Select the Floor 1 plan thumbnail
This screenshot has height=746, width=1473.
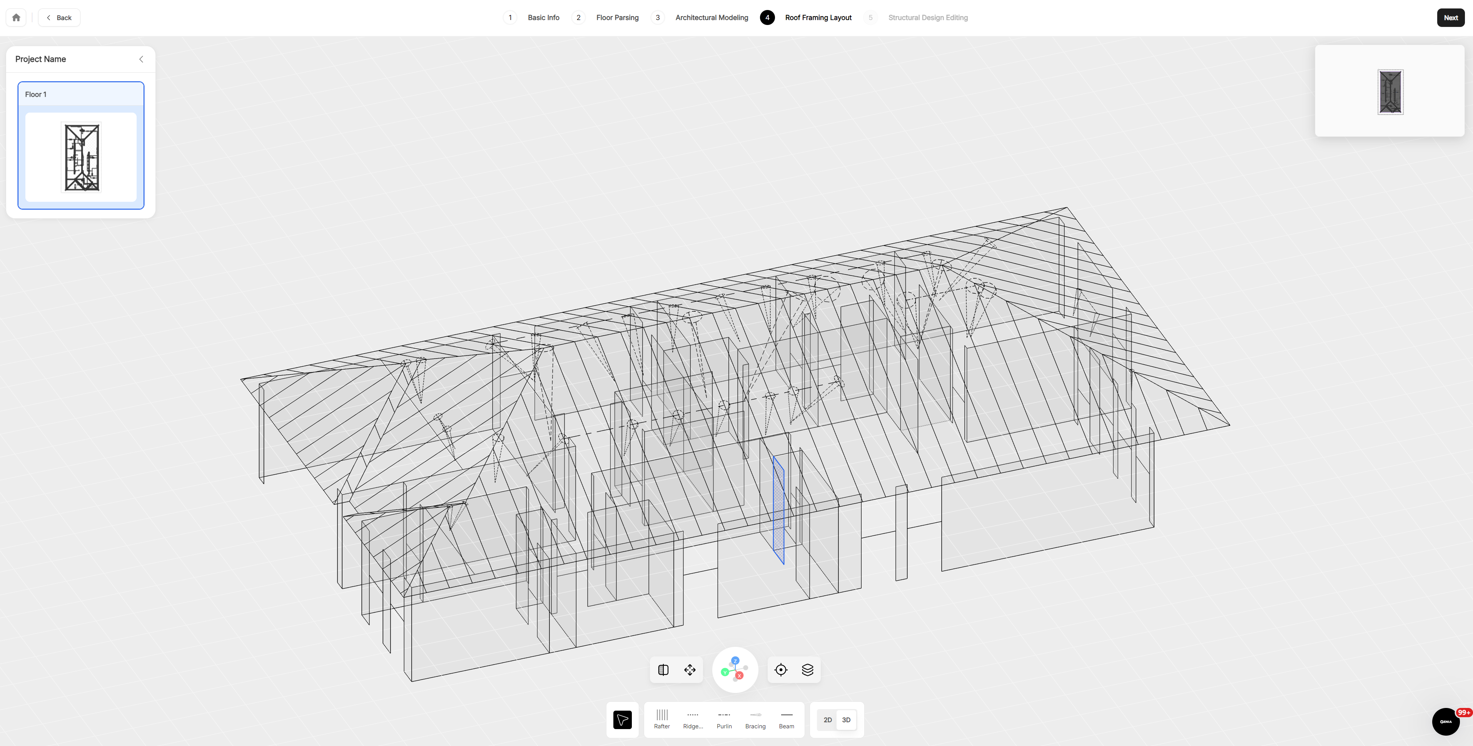click(x=81, y=157)
